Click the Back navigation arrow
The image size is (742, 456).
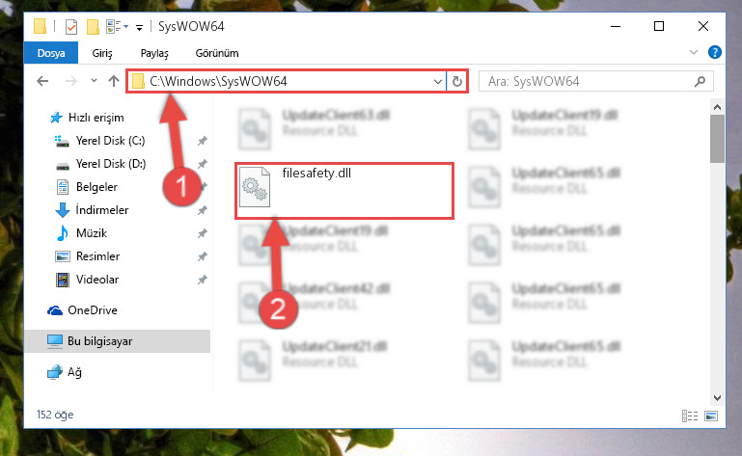[x=42, y=81]
